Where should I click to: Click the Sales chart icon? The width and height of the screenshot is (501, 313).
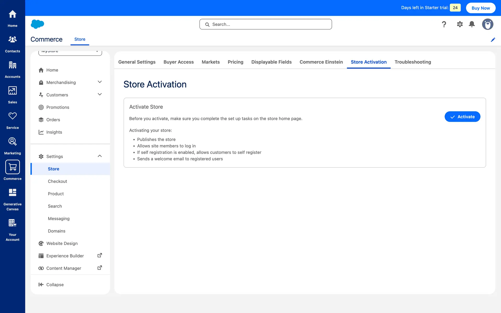click(13, 91)
